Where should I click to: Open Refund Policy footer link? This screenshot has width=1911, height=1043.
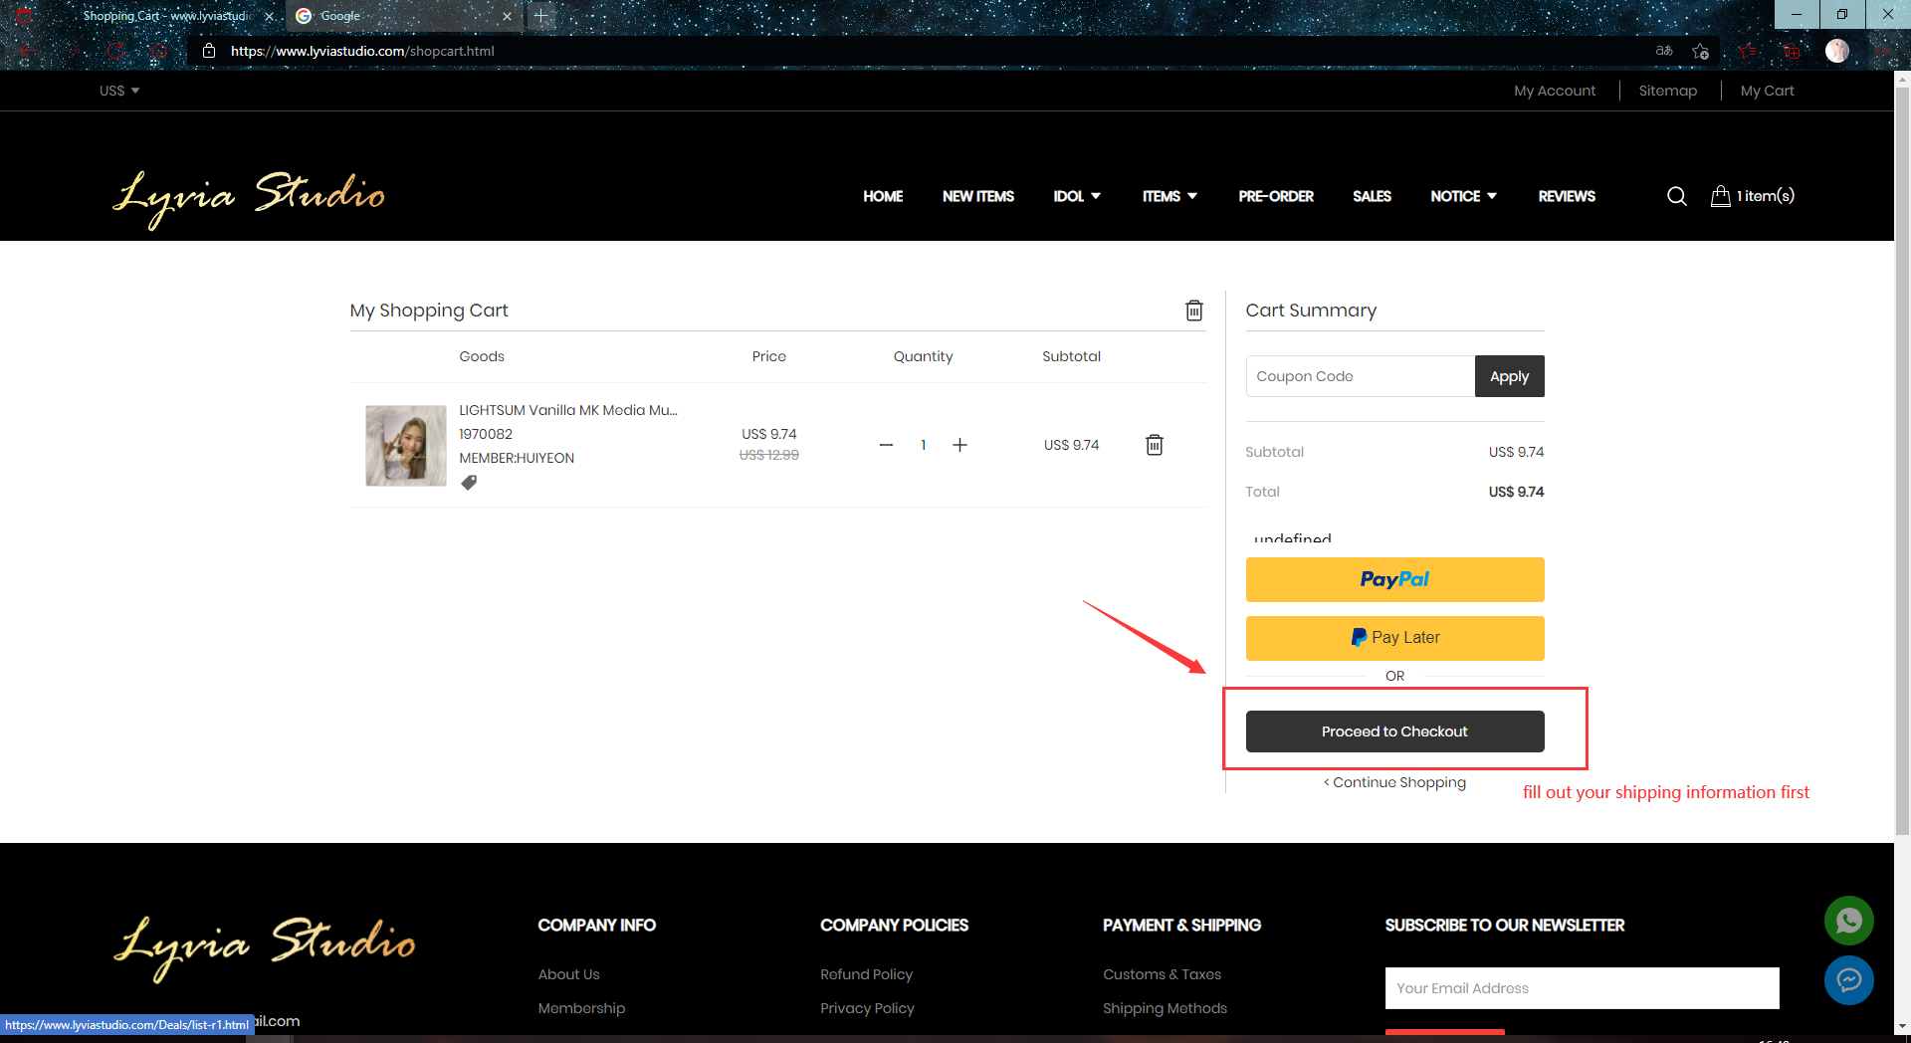pos(866,974)
